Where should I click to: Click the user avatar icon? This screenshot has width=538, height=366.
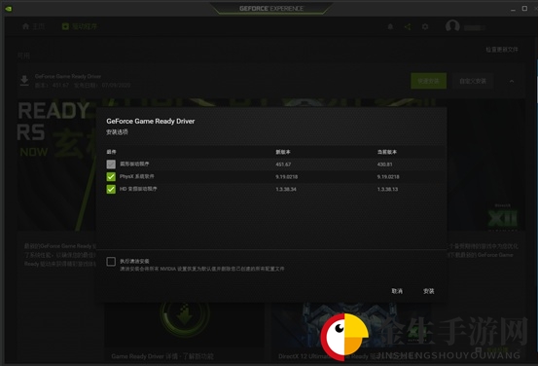click(452, 26)
